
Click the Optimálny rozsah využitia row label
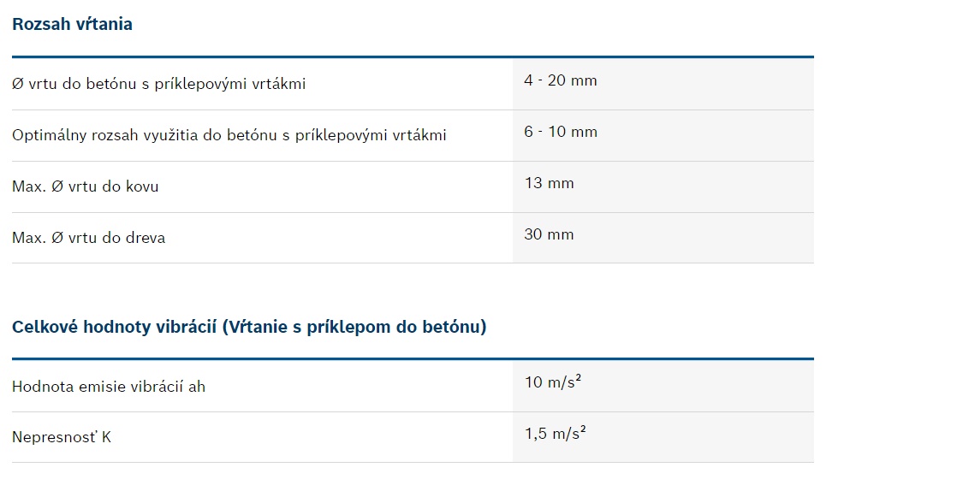point(229,136)
